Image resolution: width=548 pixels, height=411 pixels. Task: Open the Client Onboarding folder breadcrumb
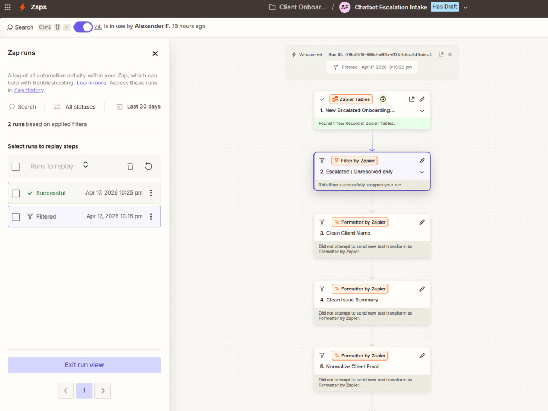coord(298,7)
